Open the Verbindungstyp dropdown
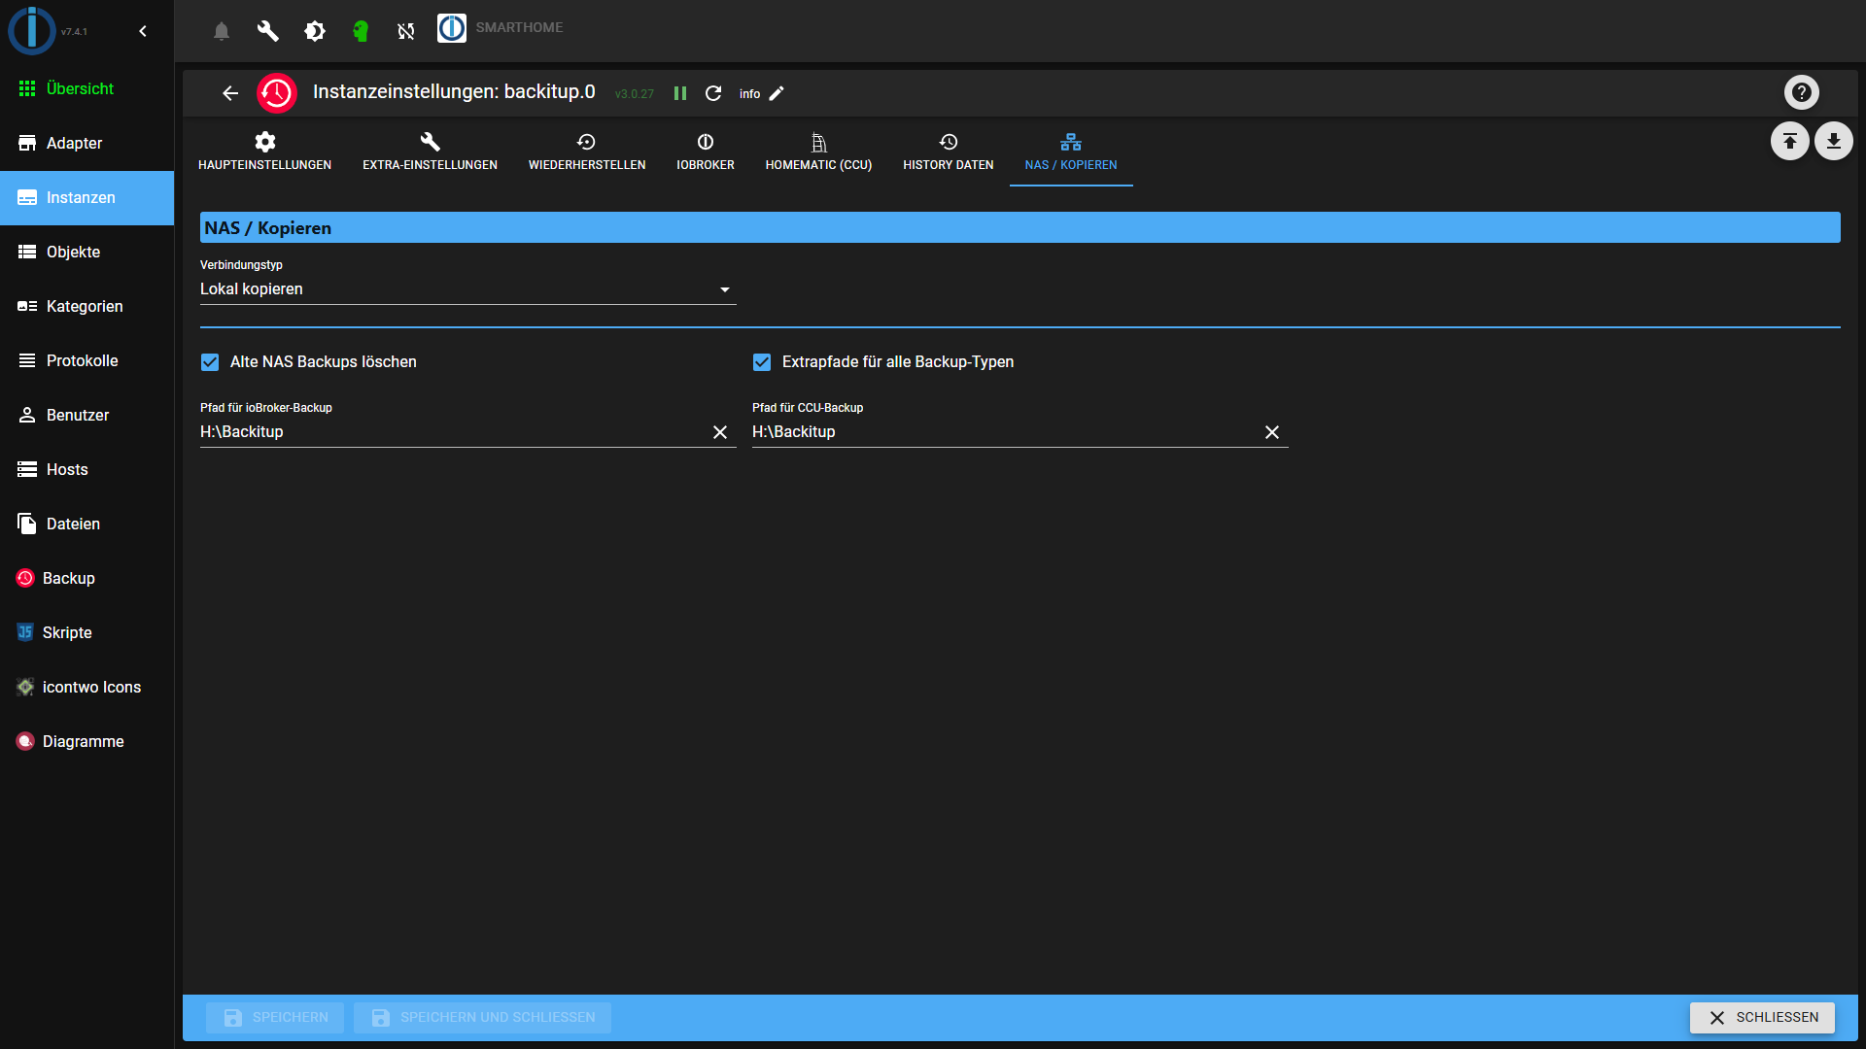 tap(468, 289)
